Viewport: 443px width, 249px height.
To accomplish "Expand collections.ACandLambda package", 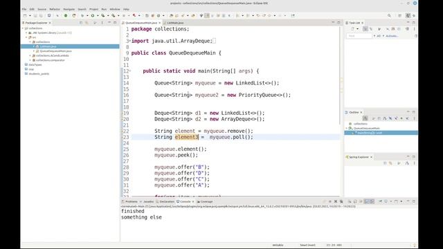I will point(30,55).
